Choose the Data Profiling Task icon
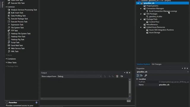Image resolution: width=190 pixels, height=107 pixels. click(x=9, y=16)
